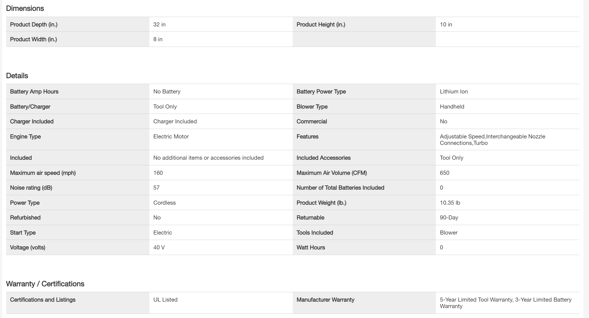Click the Returnable value 90-Day
589x318 pixels.
pos(449,218)
